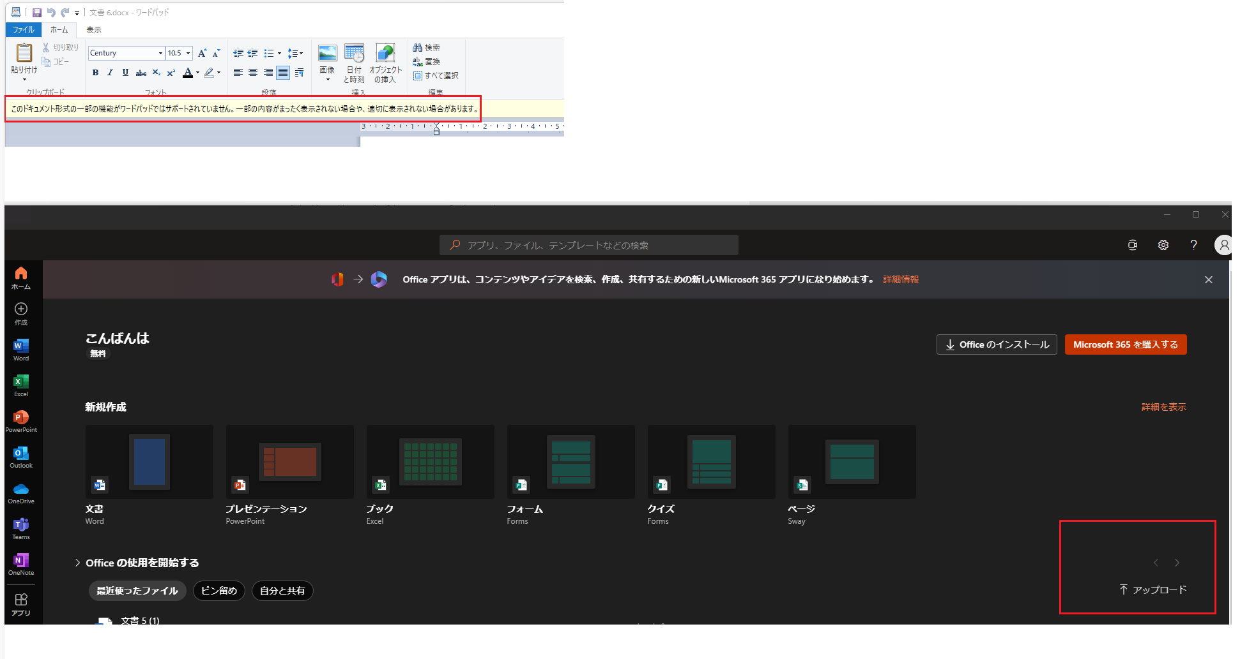Open PowerPoint from the Office sidebar
The width and height of the screenshot is (1256, 659).
tap(21, 421)
